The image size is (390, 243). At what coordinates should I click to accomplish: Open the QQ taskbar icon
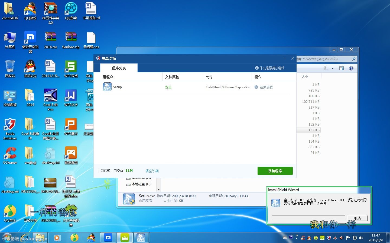click(91, 238)
